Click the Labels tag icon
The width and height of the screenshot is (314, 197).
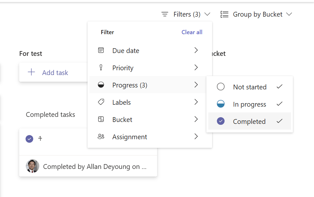tap(101, 102)
